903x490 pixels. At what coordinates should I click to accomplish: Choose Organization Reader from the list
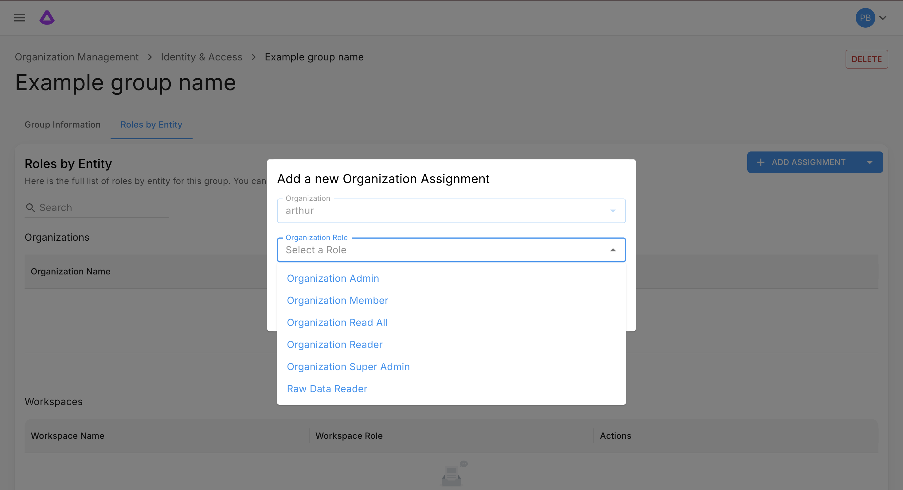(334, 344)
